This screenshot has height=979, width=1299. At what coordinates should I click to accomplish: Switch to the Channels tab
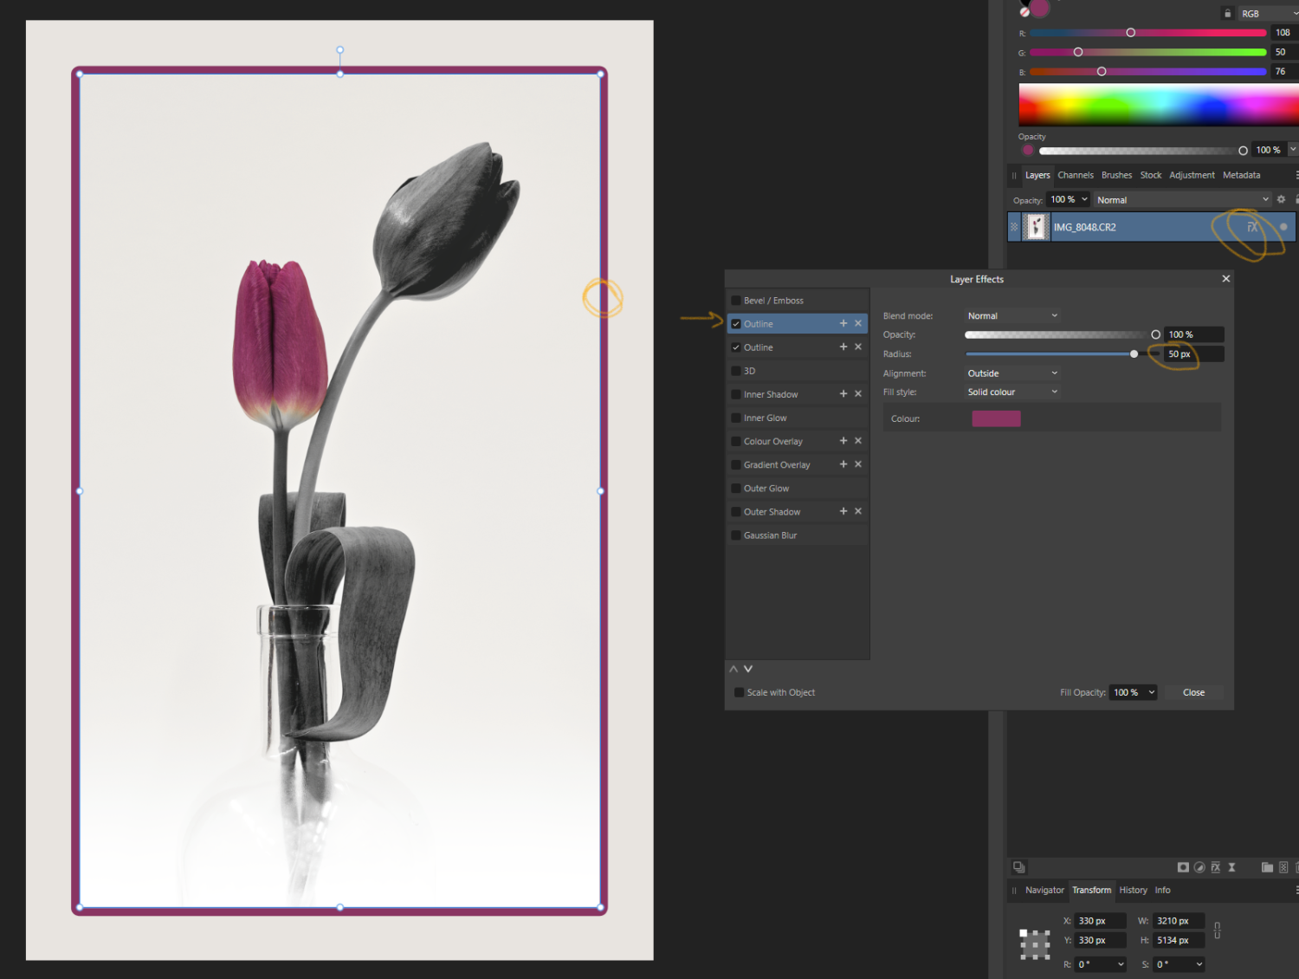click(1075, 175)
